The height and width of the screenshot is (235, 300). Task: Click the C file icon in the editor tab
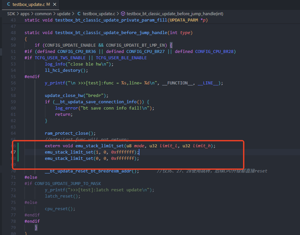click(8, 4)
